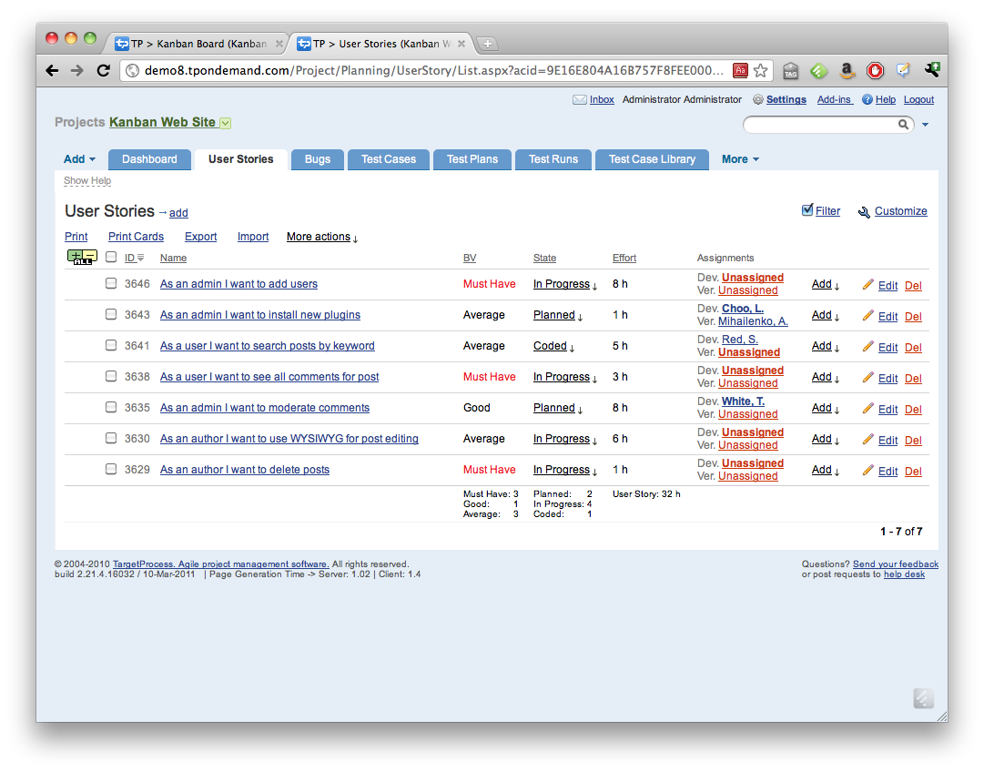Viewport: 984px width, 772px height.
Task: Click inside the search input field
Action: (x=819, y=125)
